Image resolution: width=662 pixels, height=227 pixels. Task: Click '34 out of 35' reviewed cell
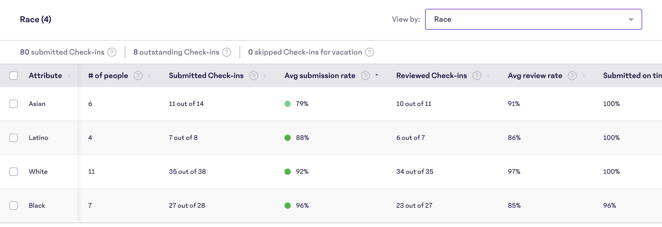click(415, 172)
